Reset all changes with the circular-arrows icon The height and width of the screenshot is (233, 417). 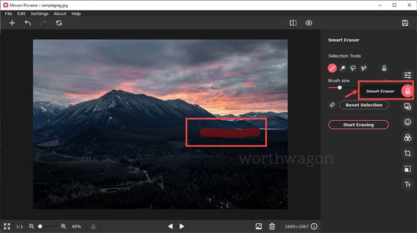[x=59, y=23]
